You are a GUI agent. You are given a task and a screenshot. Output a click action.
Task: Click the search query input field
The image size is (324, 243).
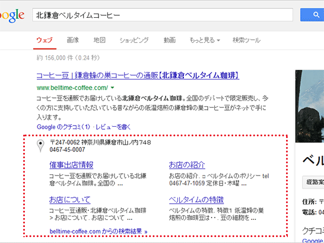pyautogui.click(x=163, y=15)
